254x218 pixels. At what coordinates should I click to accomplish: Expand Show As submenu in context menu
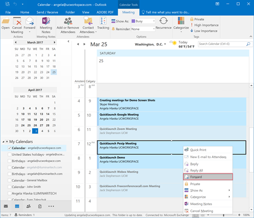click(229, 190)
